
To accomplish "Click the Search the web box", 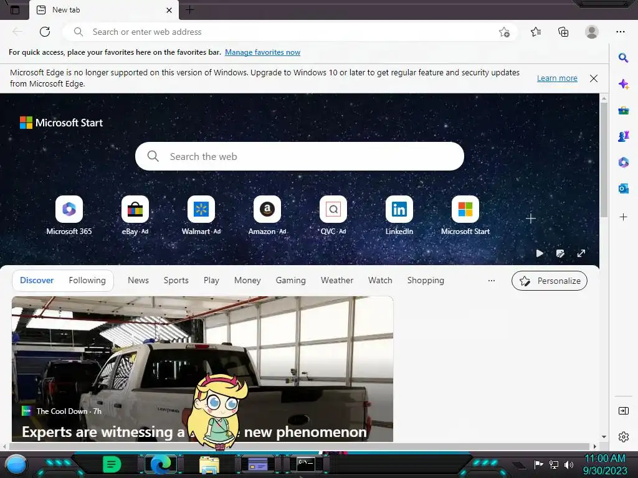I will (300, 156).
